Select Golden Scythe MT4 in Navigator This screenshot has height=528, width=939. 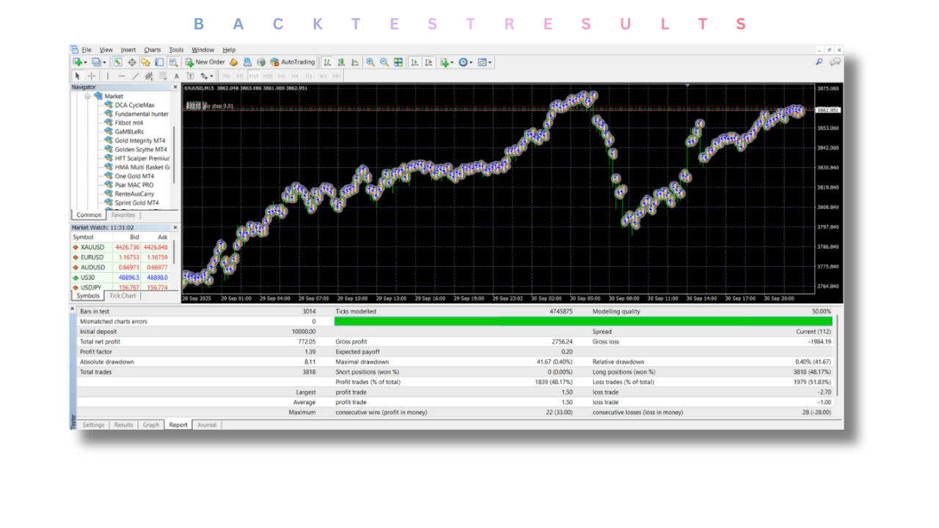(139, 149)
